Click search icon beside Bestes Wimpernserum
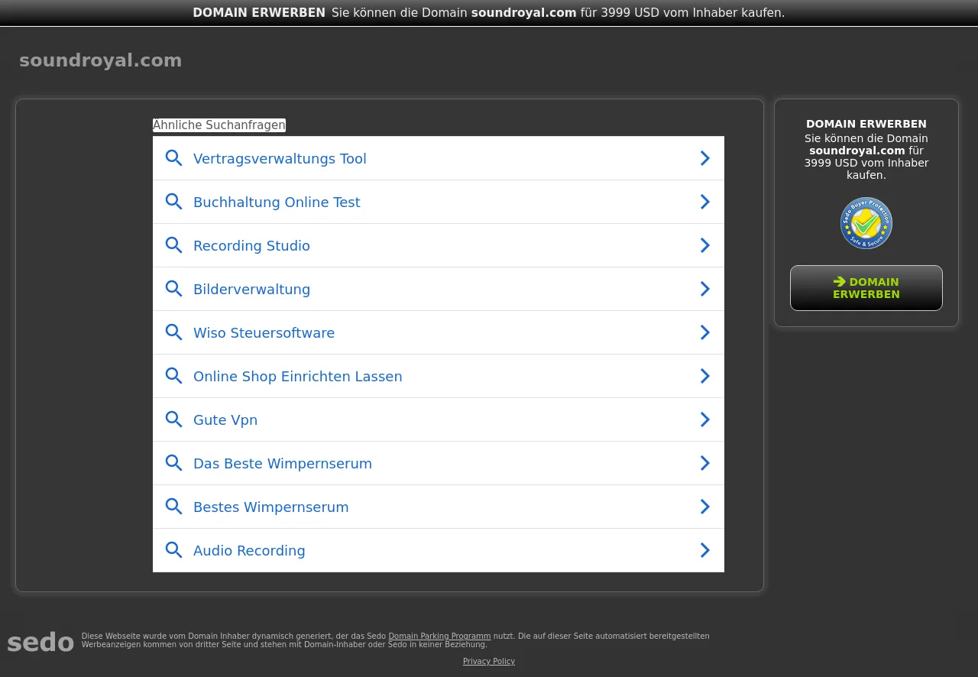The width and height of the screenshot is (978, 677). tap(174, 507)
